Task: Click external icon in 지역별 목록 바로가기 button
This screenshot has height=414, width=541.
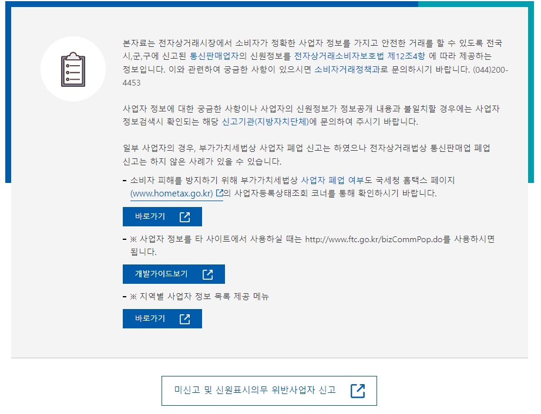Action: (x=185, y=318)
